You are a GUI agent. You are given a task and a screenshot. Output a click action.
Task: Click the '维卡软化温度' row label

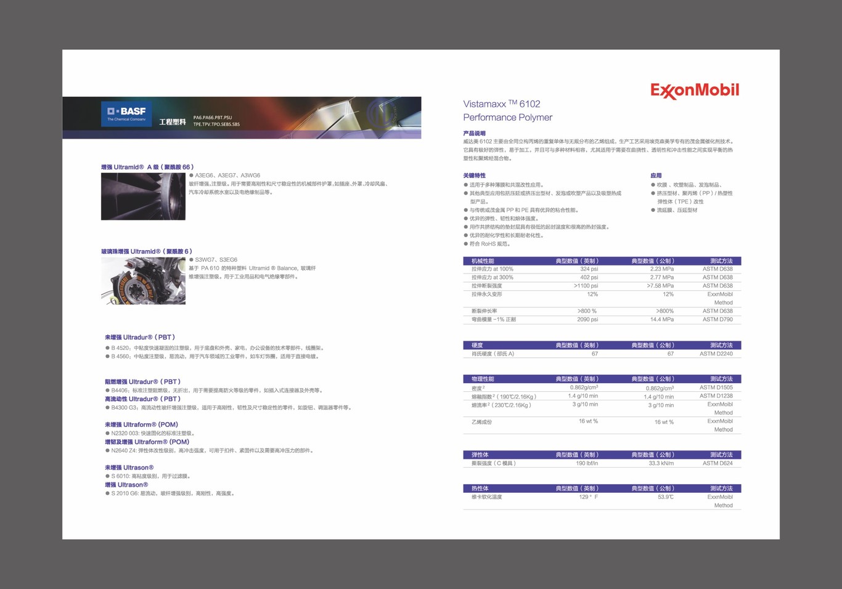(x=487, y=498)
